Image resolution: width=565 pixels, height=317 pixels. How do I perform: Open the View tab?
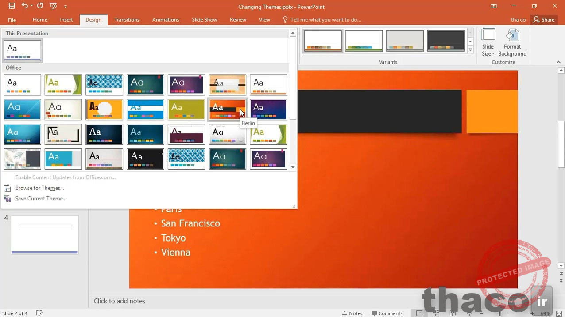coord(264,20)
